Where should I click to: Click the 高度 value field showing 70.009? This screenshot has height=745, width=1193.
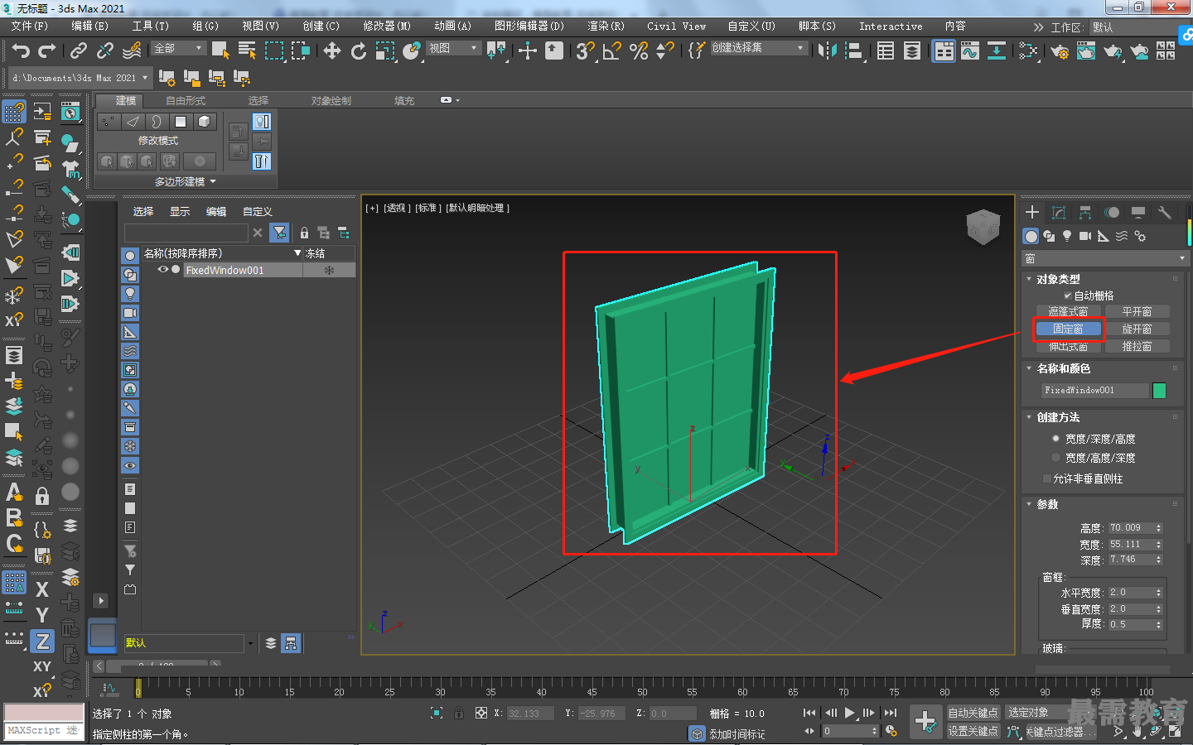[1130, 528]
